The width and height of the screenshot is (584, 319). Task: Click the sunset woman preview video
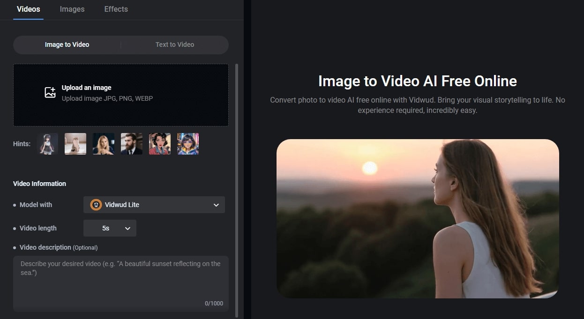point(418,218)
